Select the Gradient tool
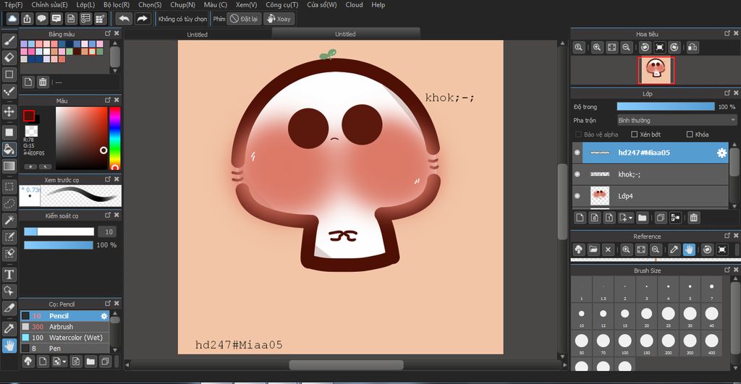 point(9,166)
